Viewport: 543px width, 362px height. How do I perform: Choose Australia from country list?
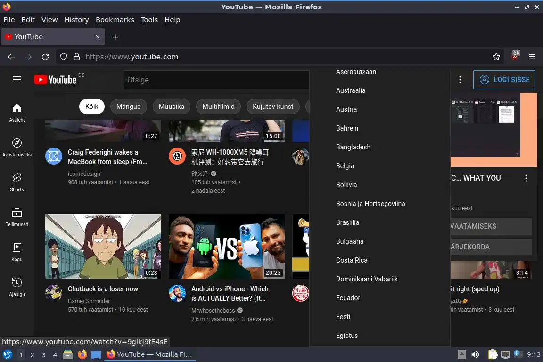tap(380, 90)
